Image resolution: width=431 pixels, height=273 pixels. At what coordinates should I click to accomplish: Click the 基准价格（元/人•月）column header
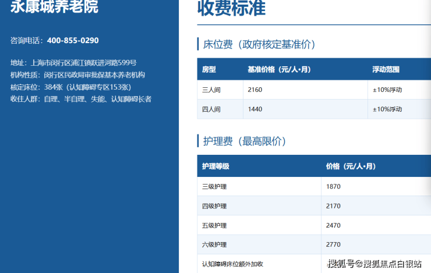point(279,69)
